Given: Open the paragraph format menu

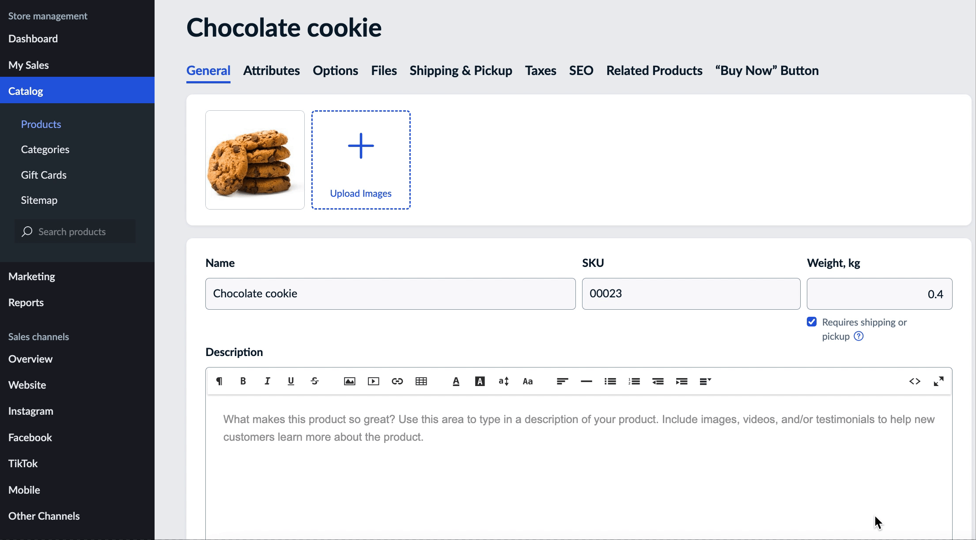Looking at the screenshot, I should tap(219, 381).
